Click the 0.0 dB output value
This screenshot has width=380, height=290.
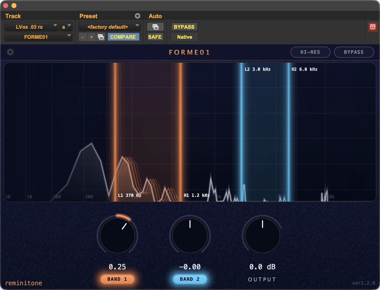coord(262,267)
